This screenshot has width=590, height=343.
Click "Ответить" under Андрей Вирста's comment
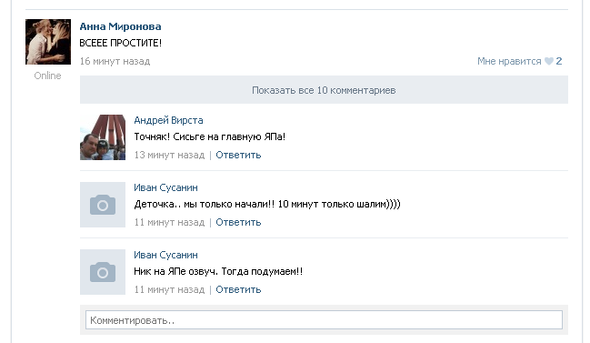pos(238,155)
